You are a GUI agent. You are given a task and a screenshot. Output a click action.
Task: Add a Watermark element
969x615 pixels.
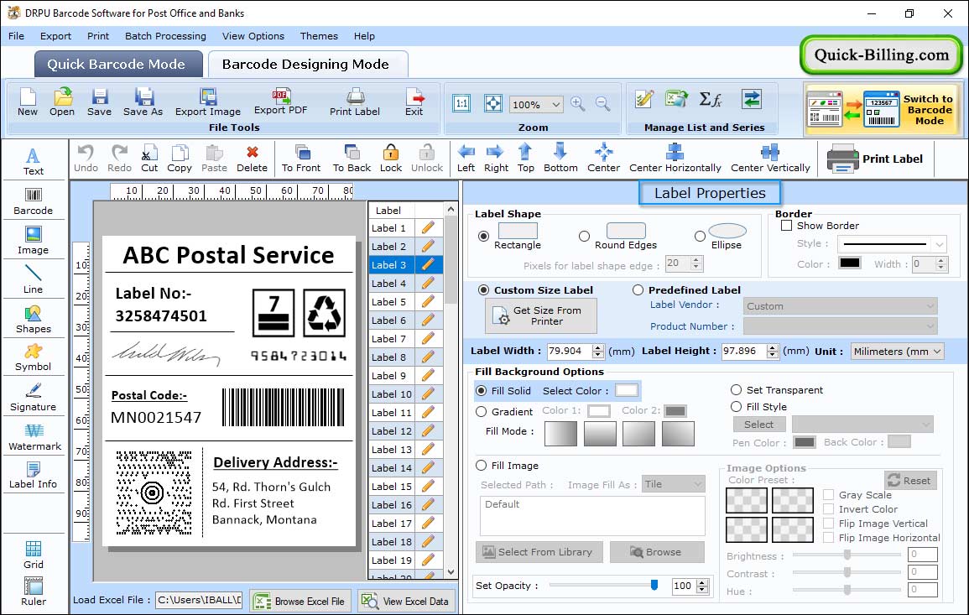tap(34, 437)
